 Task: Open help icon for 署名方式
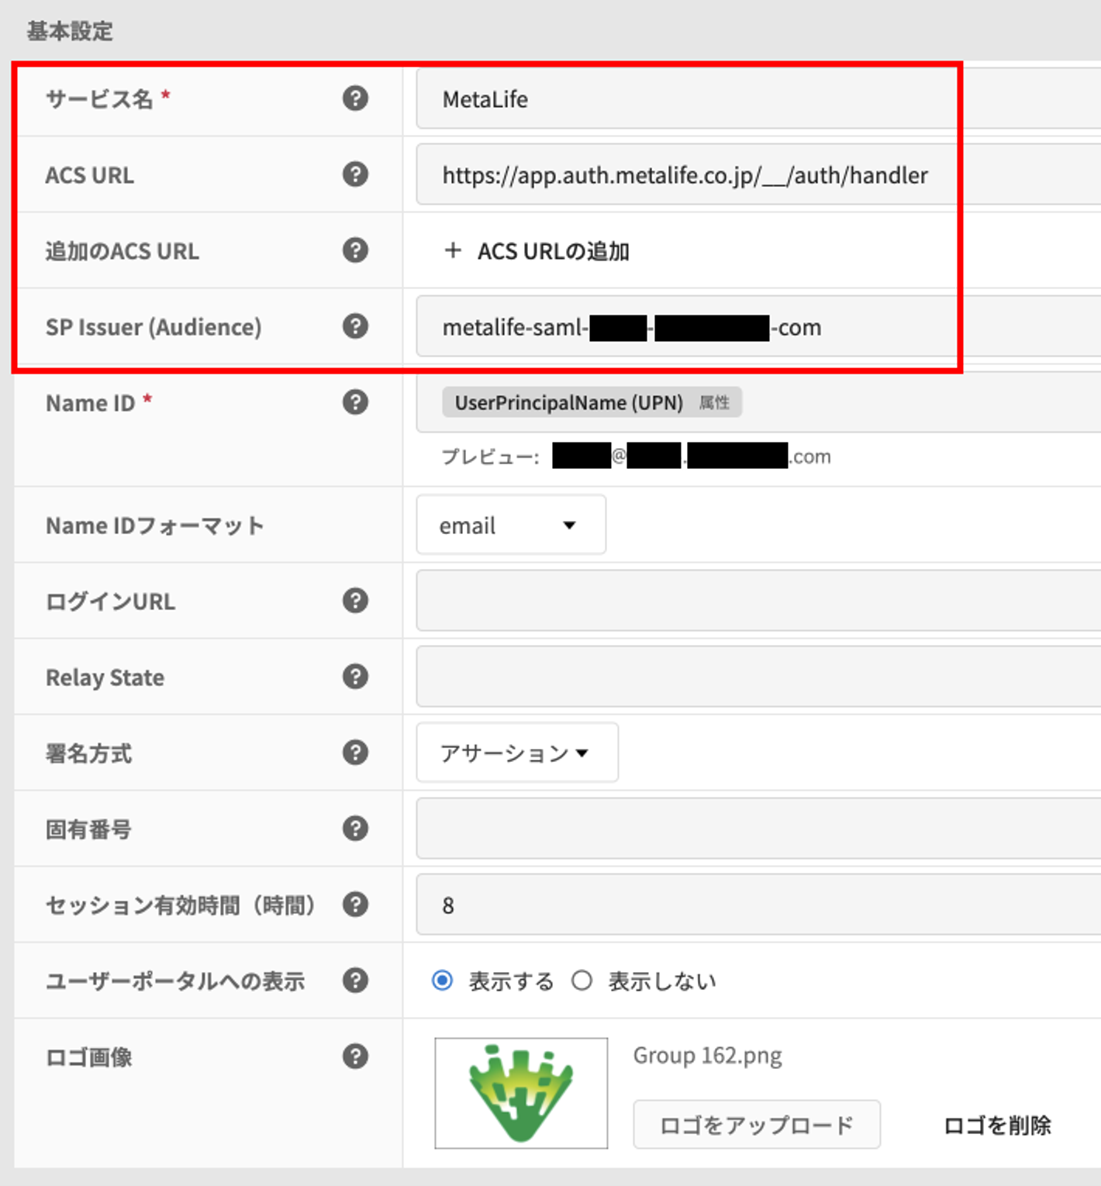pyautogui.click(x=355, y=753)
